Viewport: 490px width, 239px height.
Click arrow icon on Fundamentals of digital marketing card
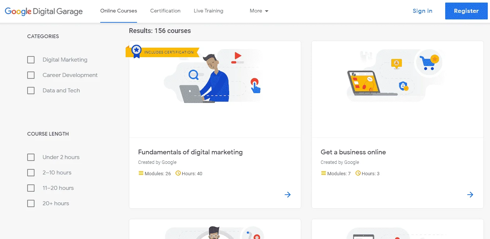point(288,195)
